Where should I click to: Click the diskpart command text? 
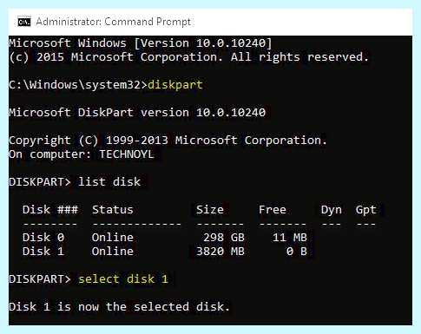point(175,85)
